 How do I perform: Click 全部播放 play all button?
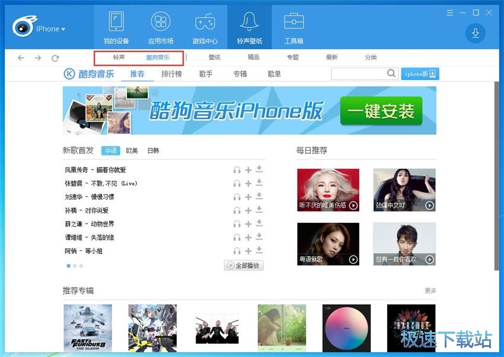point(244,266)
